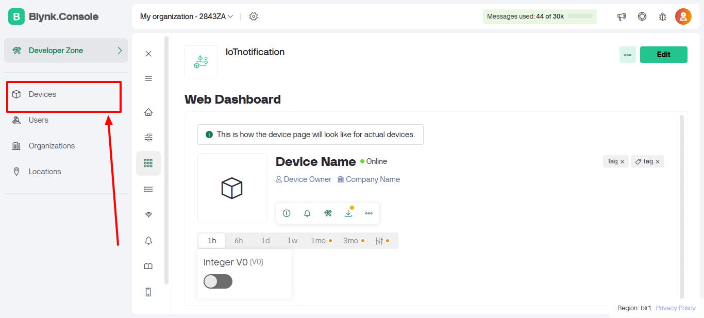Click the Device Owner link
This screenshot has width=704, height=318.
pos(304,179)
